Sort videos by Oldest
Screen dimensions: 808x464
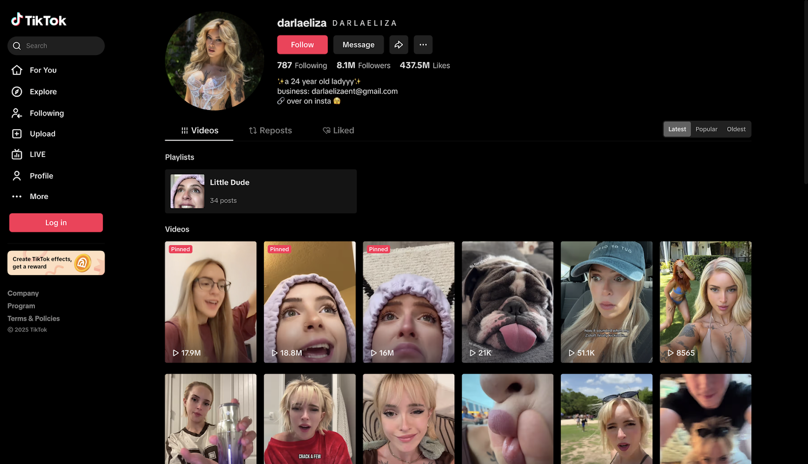tap(736, 129)
